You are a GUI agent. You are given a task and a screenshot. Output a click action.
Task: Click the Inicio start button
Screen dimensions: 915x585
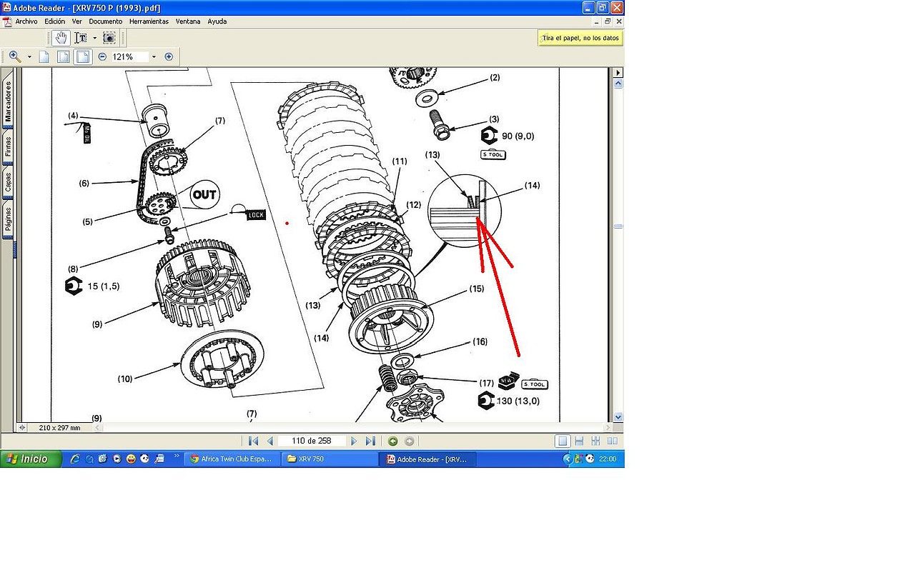[26, 459]
